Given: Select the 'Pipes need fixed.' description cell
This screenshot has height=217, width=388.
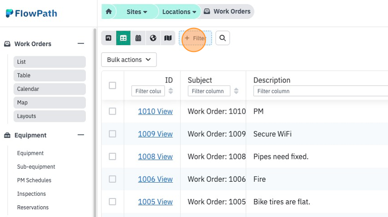Looking at the screenshot, I should coord(281,157).
